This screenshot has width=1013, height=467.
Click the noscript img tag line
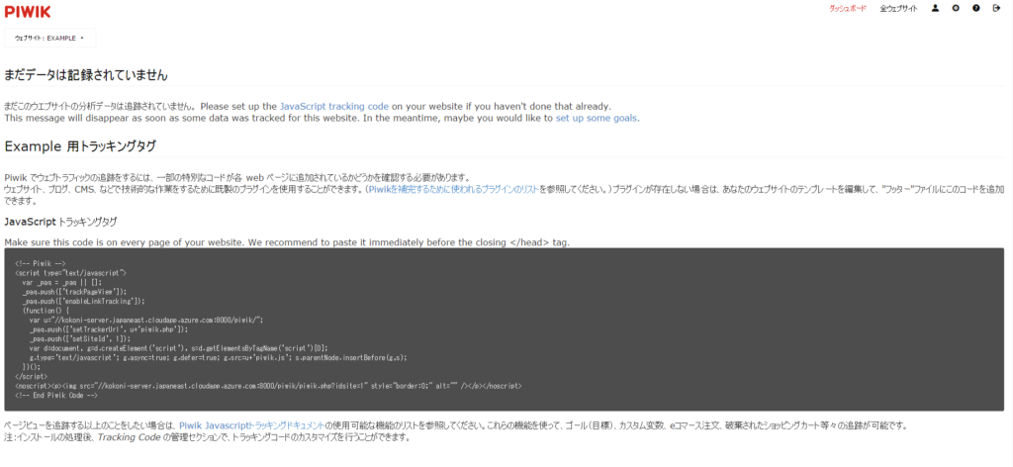[268, 386]
